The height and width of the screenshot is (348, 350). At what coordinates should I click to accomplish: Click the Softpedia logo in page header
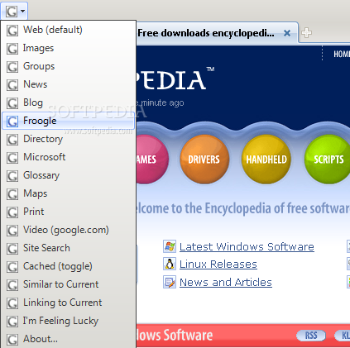(x=175, y=79)
